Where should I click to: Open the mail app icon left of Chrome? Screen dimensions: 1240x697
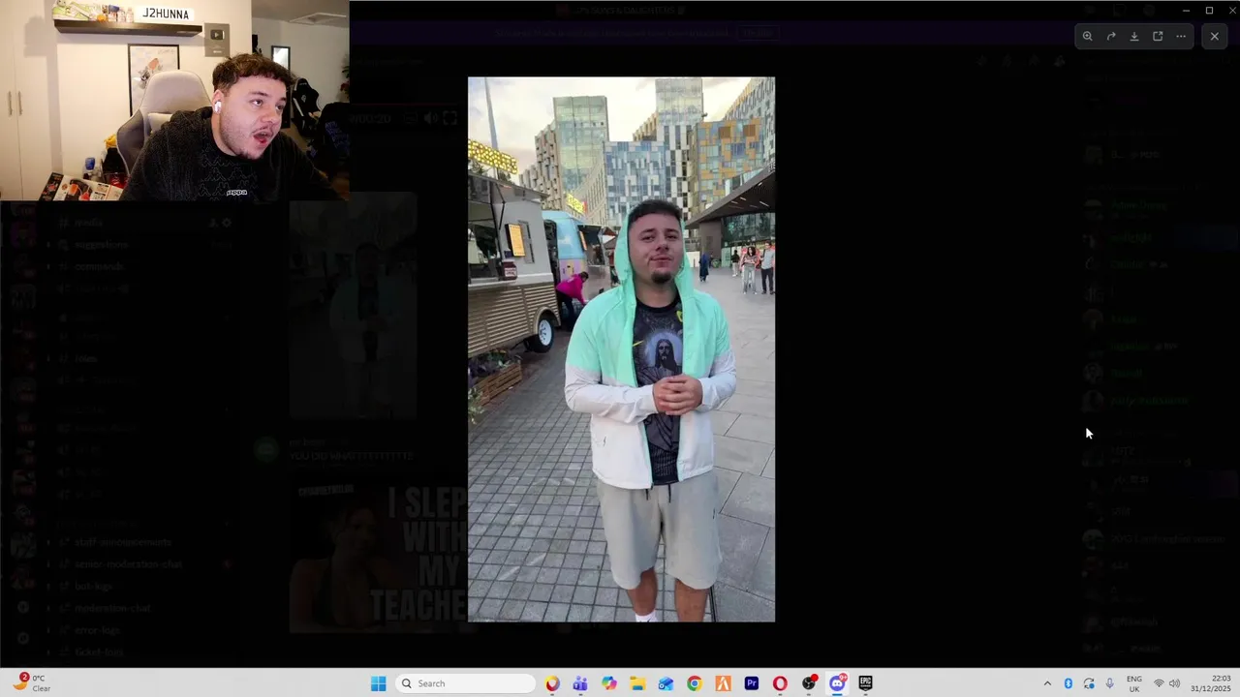pyautogui.click(x=666, y=683)
